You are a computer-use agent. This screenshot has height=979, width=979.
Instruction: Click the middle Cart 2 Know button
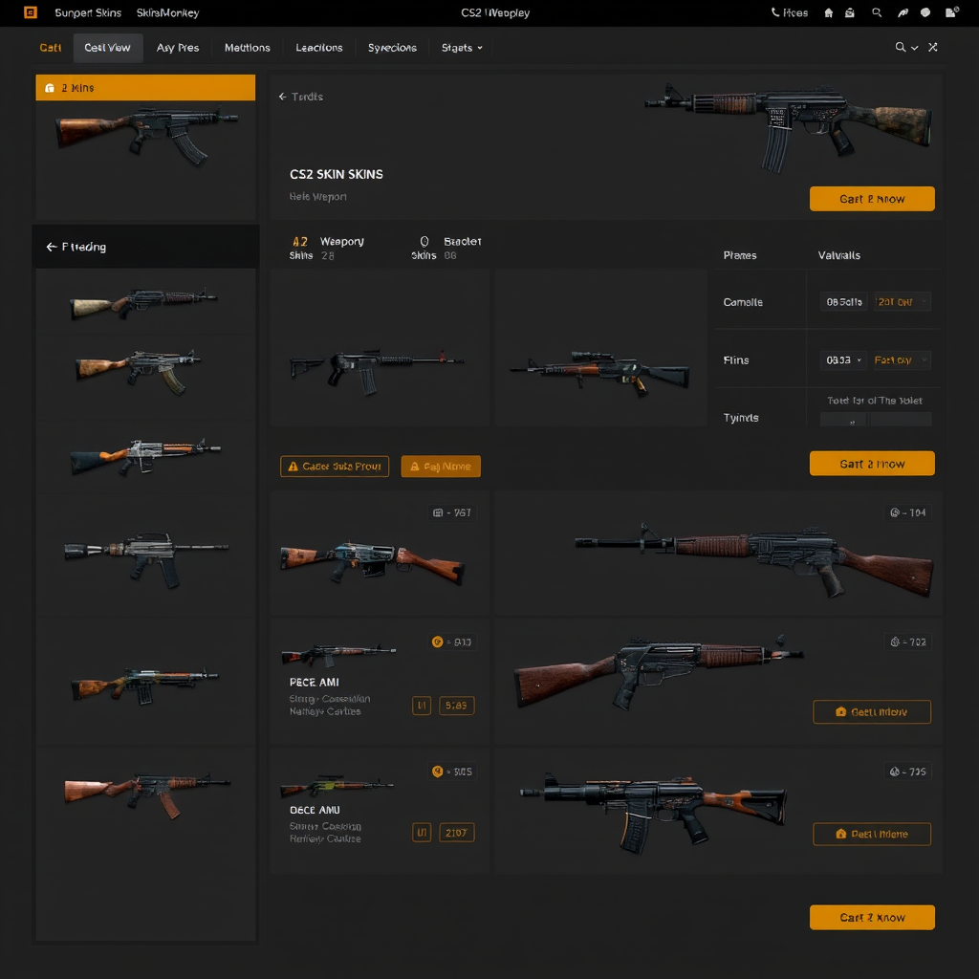872,464
